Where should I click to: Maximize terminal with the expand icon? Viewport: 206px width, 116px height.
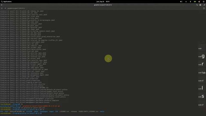pos(204,5)
